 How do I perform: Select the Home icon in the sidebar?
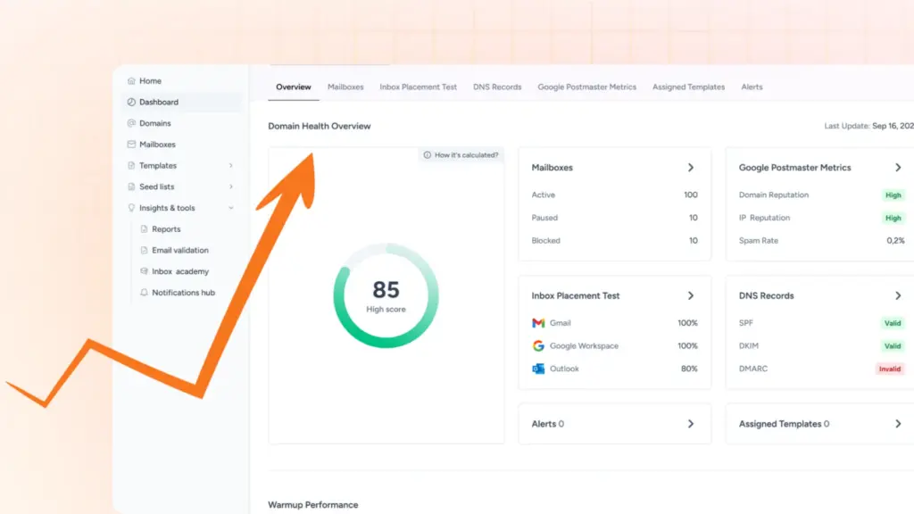(131, 80)
